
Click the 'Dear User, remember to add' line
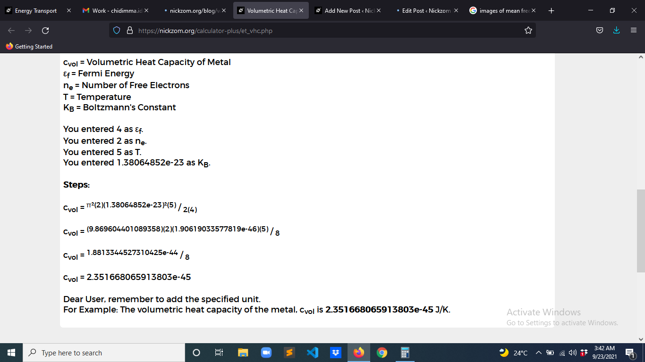pos(162,299)
